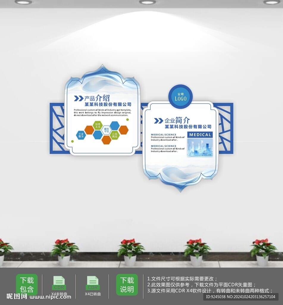Select the orange 拼搏未来 hexagon

point(98,125)
